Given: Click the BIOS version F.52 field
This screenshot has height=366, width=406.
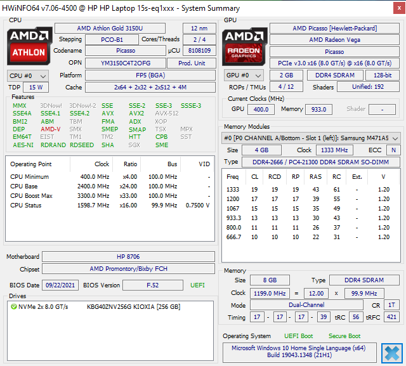Looking at the screenshot, I should coord(153,285).
